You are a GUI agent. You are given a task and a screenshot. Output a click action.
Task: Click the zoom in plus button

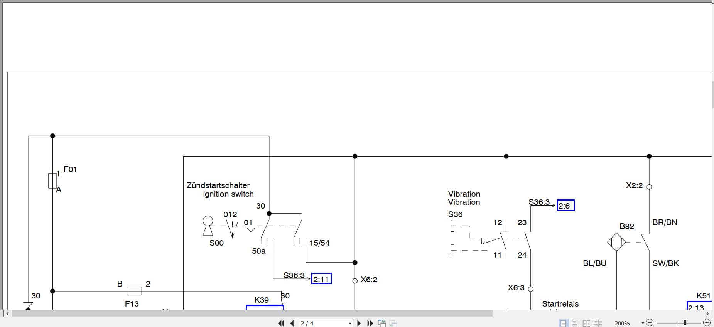click(707, 323)
